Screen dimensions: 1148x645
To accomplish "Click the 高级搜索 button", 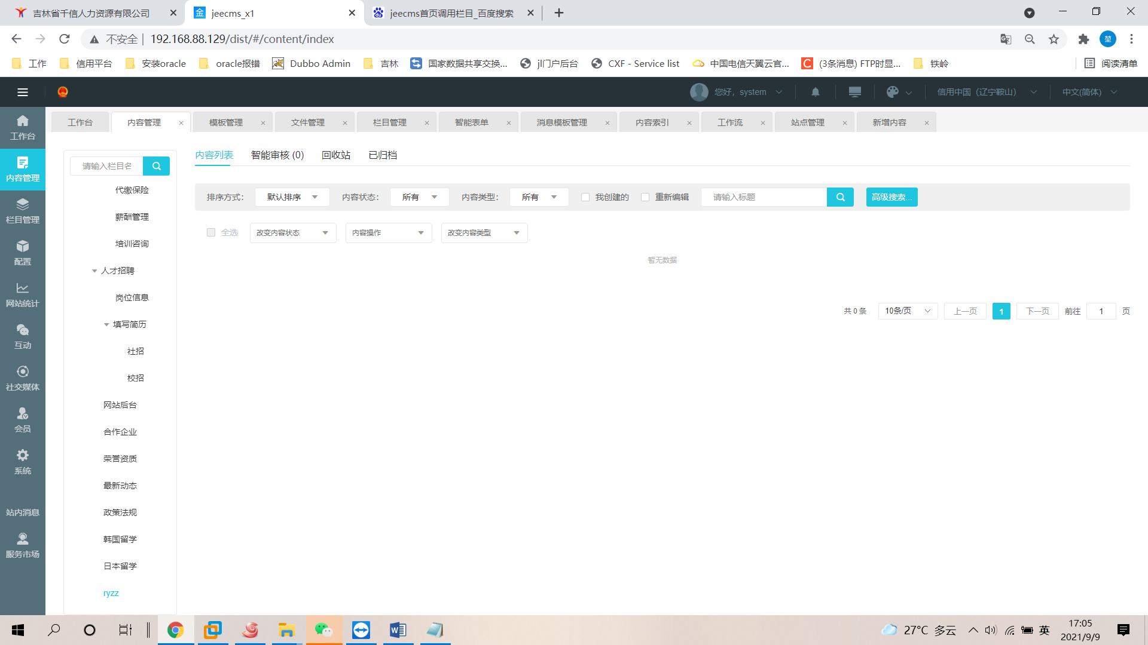I will [x=891, y=197].
